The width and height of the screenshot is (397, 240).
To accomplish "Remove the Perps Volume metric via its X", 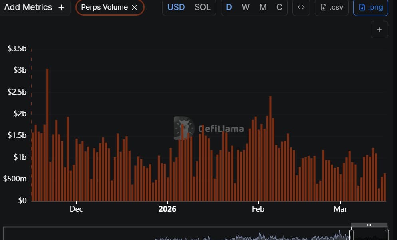I will [x=134, y=7].
